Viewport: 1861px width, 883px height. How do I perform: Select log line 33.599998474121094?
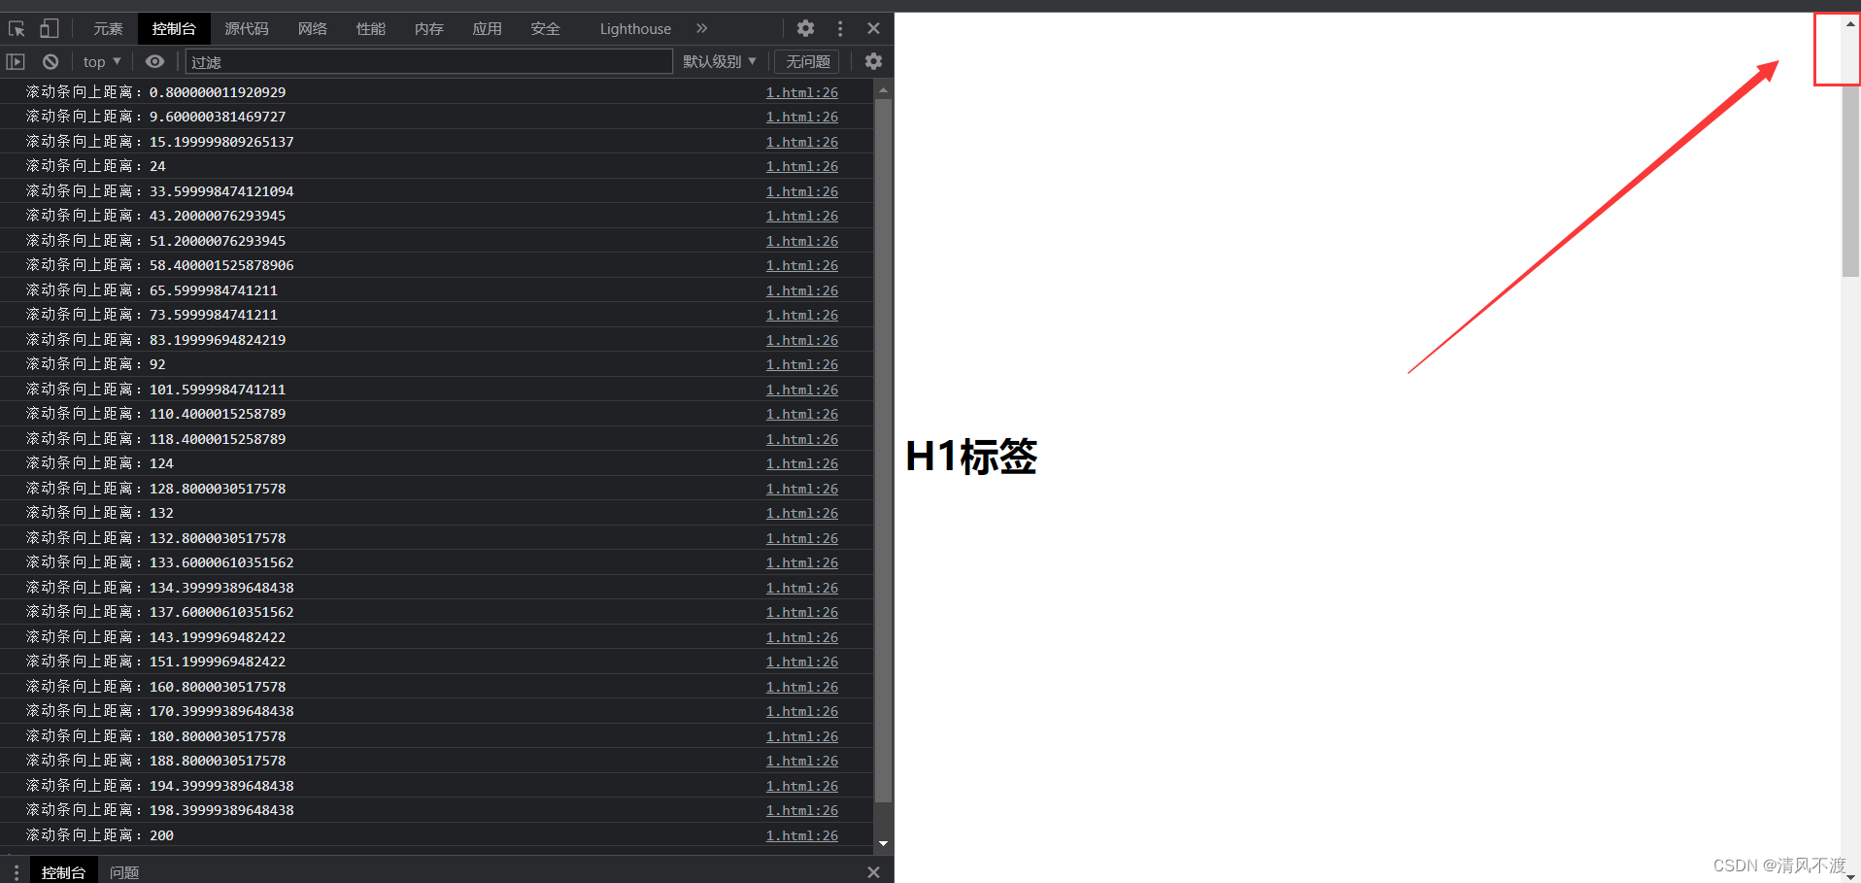pyautogui.click(x=436, y=191)
